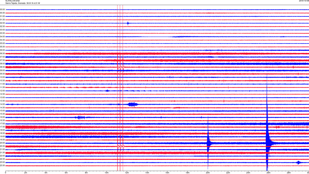Click the 10m tick on minute axis
This screenshot has width=309, height=174.
pyautogui.click(x=107, y=173)
